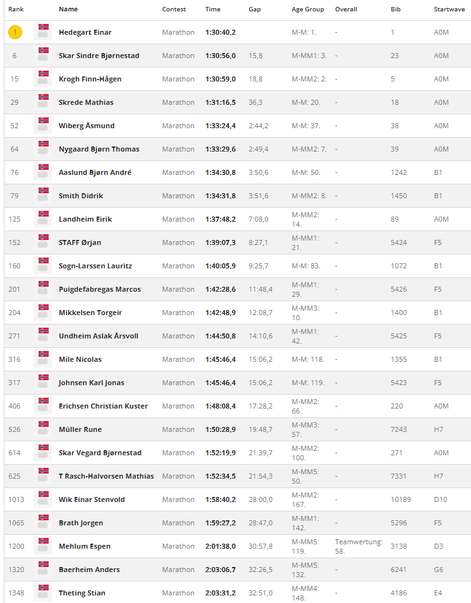
Task: Click the flag avatar beside Krogh Finn-Hågen
Action: point(43,79)
